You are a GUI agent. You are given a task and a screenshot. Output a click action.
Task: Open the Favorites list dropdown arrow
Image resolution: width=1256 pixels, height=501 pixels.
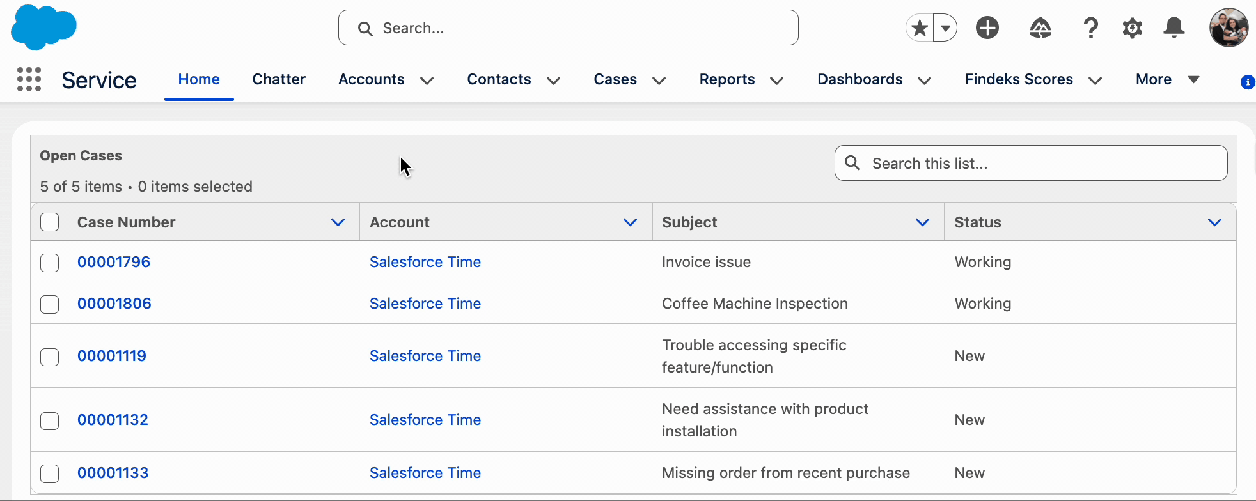pyautogui.click(x=945, y=28)
